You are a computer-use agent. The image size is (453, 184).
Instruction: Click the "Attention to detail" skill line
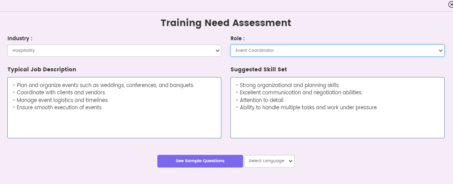262,100
